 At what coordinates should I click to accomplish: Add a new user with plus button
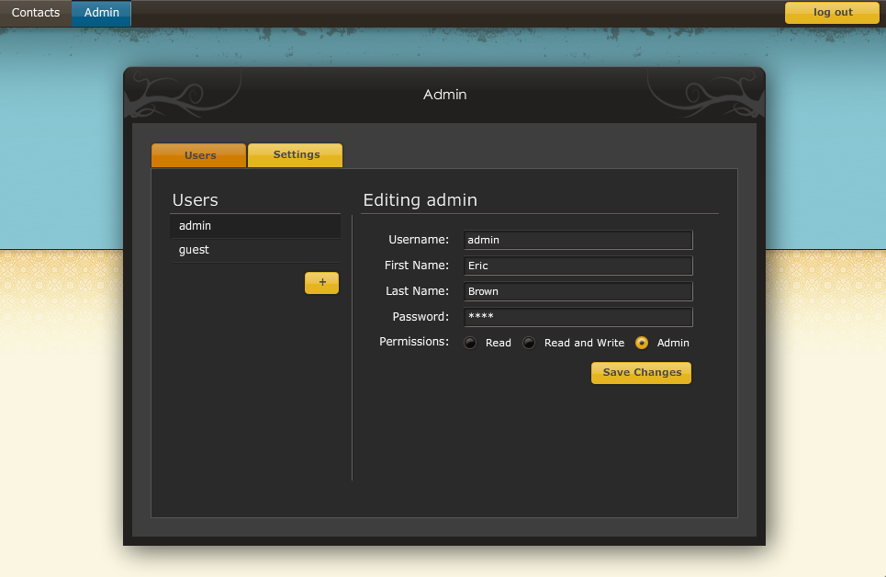click(x=321, y=283)
